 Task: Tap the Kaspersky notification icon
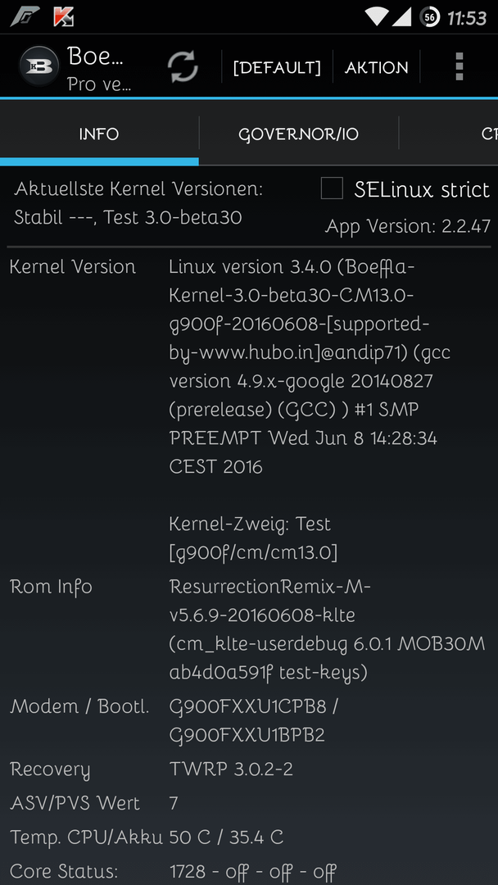[x=64, y=17]
